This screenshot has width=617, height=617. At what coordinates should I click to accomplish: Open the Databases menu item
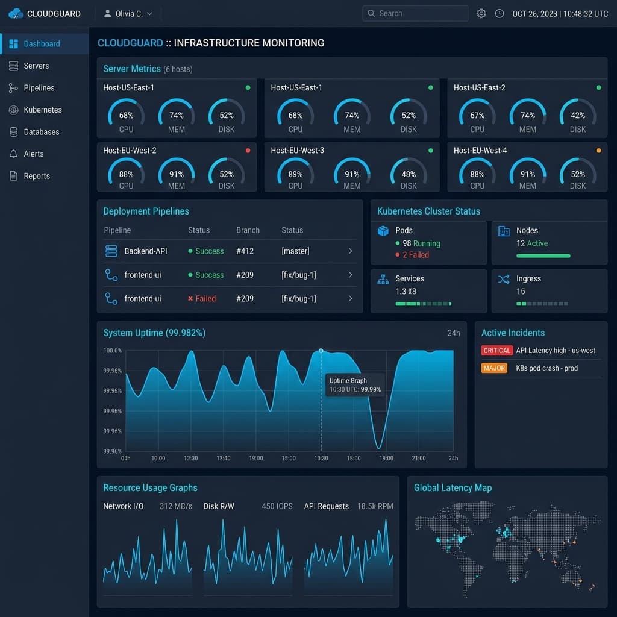[x=45, y=132]
